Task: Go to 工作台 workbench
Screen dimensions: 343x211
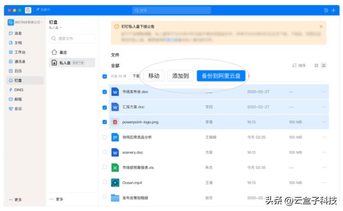Action: click(17, 52)
